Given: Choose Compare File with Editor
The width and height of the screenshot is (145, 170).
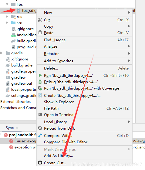Looking at the screenshot, I should (84, 142).
